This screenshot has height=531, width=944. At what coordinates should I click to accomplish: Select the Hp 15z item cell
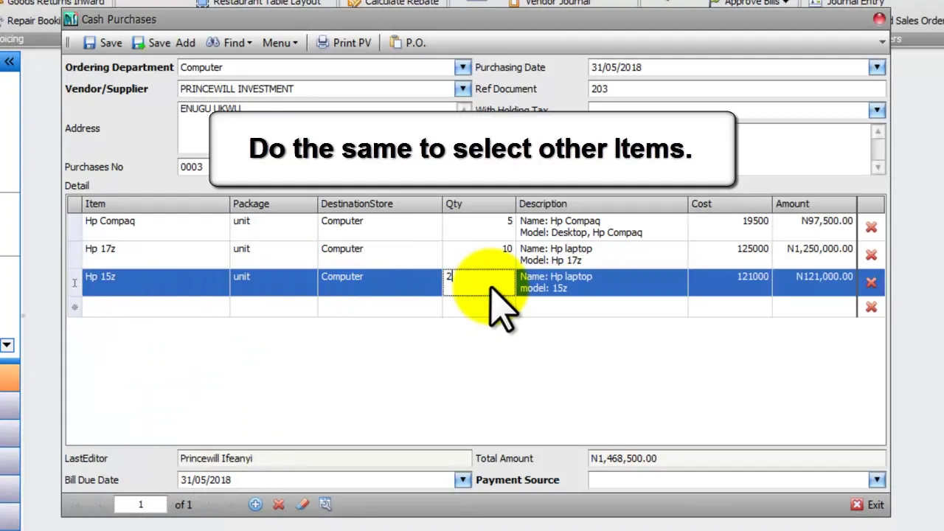tap(156, 282)
